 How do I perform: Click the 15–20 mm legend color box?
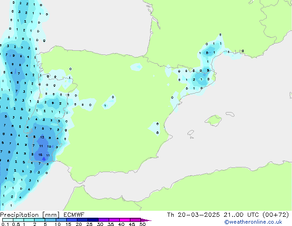71,220
